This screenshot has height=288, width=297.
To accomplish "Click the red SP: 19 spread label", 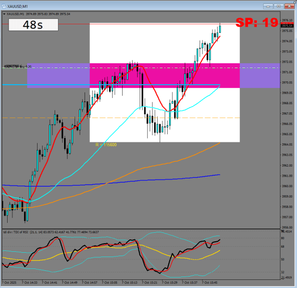I will coord(257,22).
